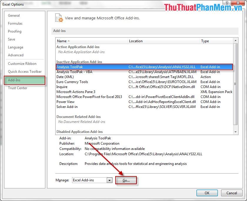Click Cancel to dismiss the dialog

[232, 193]
